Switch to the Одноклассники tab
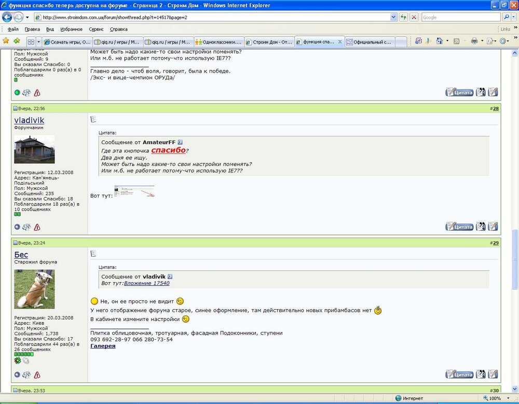The width and height of the screenshot is (519, 404). click(x=218, y=42)
